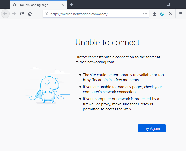Viewport: 186px width, 151px height.
Task: Click the mirror-networking.com address bar
Action: [96, 14]
